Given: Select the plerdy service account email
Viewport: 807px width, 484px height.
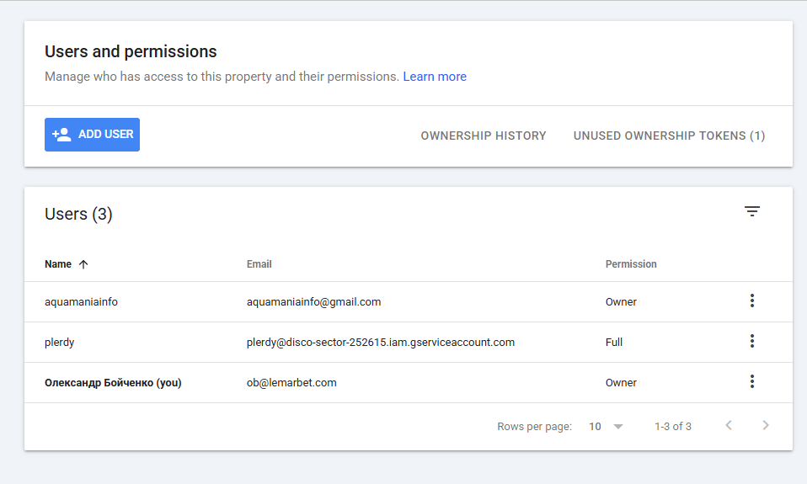Looking at the screenshot, I should point(381,343).
